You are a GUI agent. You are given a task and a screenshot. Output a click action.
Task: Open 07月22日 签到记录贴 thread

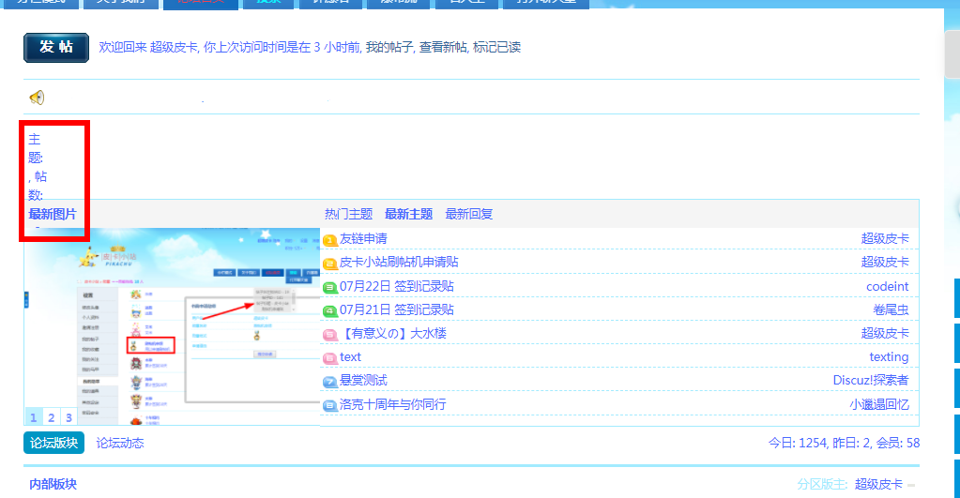pos(397,286)
